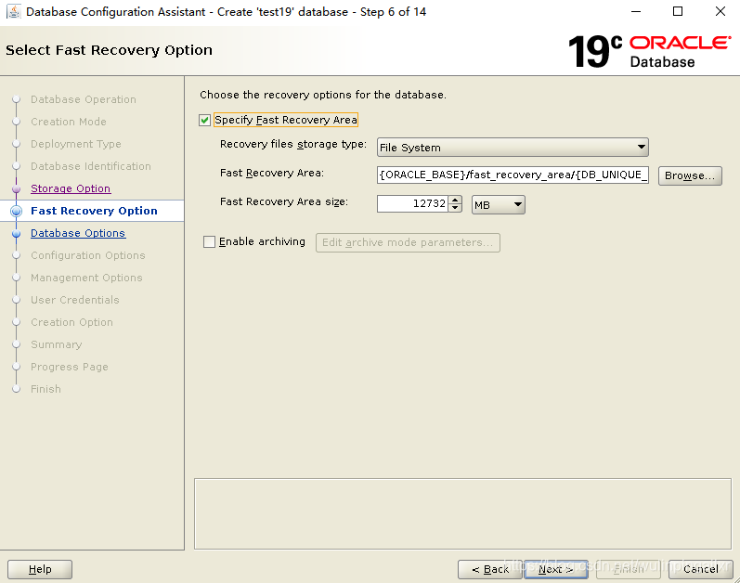Image resolution: width=740 pixels, height=583 pixels.
Task: Cancel the database creation wizard
Action: click(700, 569)
